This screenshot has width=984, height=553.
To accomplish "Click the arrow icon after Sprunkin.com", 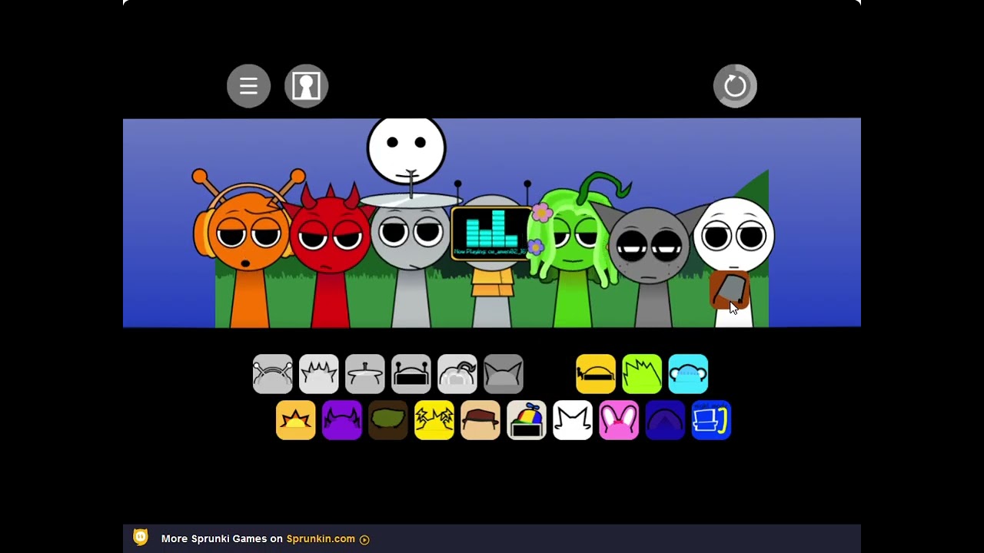I will [364, 540].
